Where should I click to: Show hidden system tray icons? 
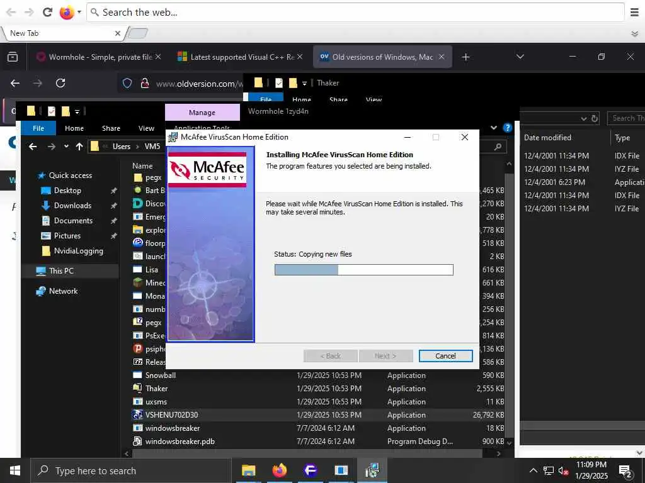tap(533, 470)
